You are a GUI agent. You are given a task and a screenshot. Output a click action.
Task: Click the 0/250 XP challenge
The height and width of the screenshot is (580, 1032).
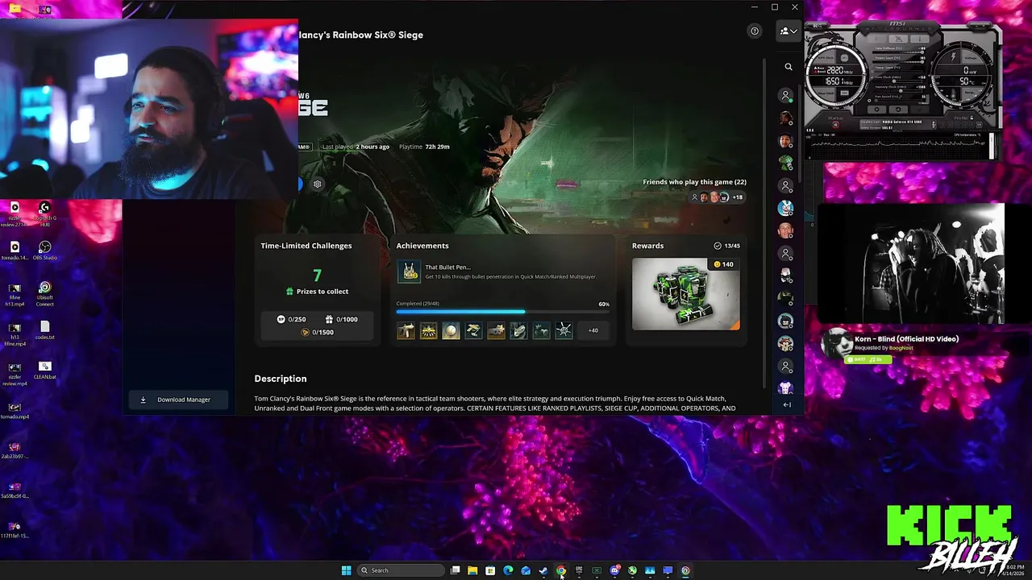click(291, 319)
